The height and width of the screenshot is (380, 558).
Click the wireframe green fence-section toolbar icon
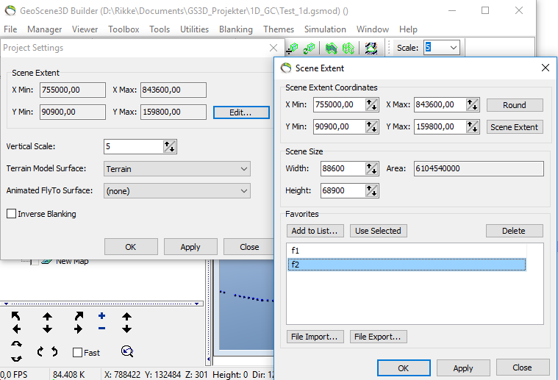click(348, 48)
